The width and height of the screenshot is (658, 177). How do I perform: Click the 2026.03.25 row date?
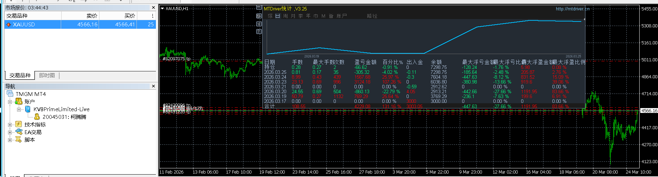click(275, 72)
